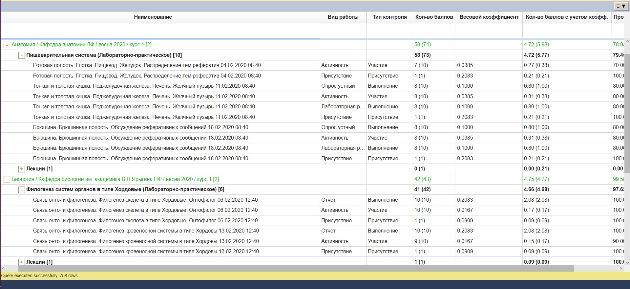Click the filter field under Тип контроля
Viewport: 630px width, 289px height.
coord(389,31)
